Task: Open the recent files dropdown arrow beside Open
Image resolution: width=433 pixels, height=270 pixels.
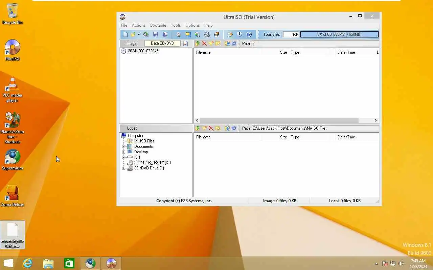Action: (x=139, y=34)
